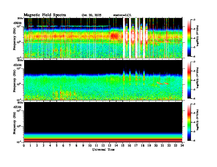This screenshot has width=217, height=167.
Task: Click the "dD/dt" panel label
Action: pos(18,65)
